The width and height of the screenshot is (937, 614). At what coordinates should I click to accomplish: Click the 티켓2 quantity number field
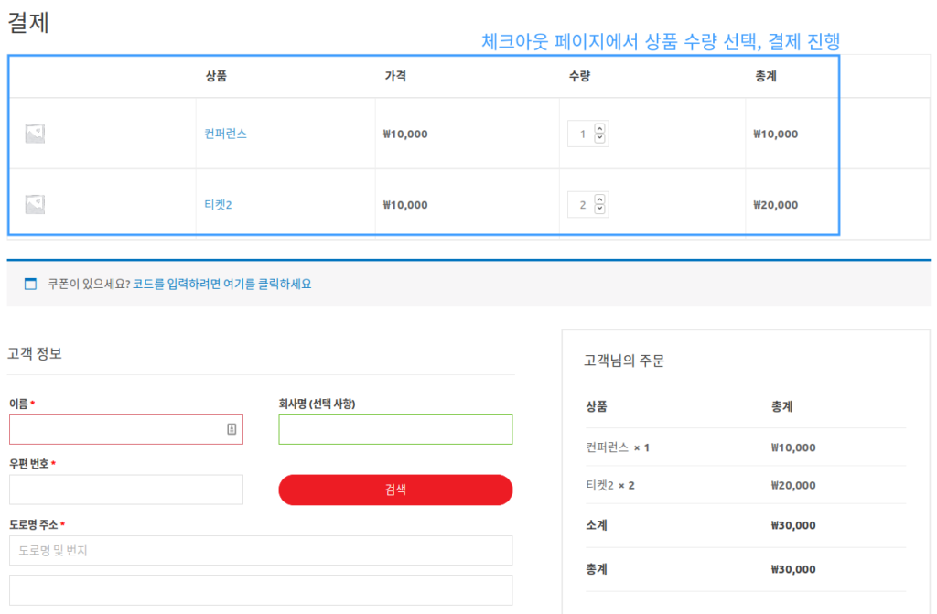(582, 206)
